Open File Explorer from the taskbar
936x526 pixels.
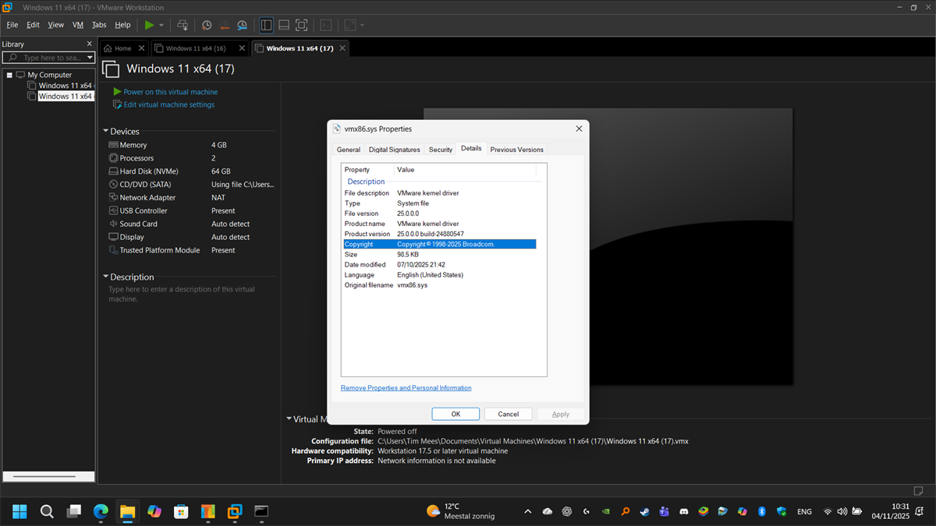(x=127, y=511)
